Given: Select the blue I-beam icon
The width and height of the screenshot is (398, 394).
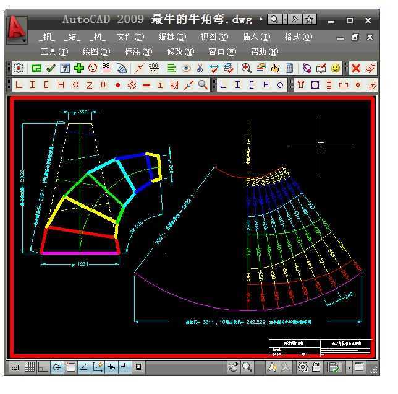Looking at the screenshot, I should (237, 84).
